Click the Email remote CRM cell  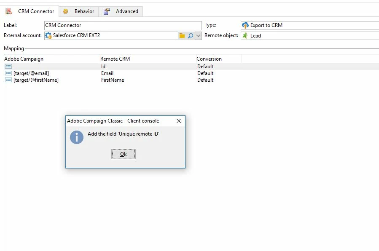(x=108, y=73)
